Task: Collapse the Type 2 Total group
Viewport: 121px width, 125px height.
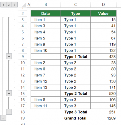Action: click(9, 93)
